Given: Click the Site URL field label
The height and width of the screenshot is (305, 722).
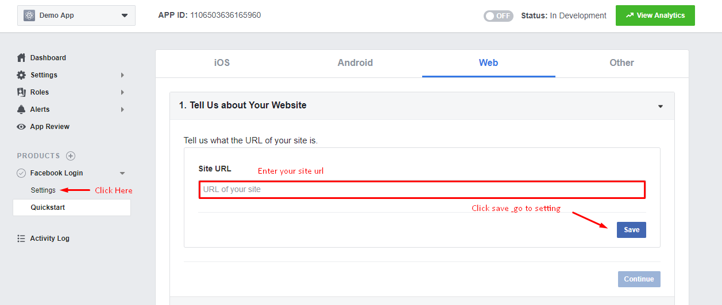Looking at the screenshot, I should pyautogui.click(x=215, y=169).
